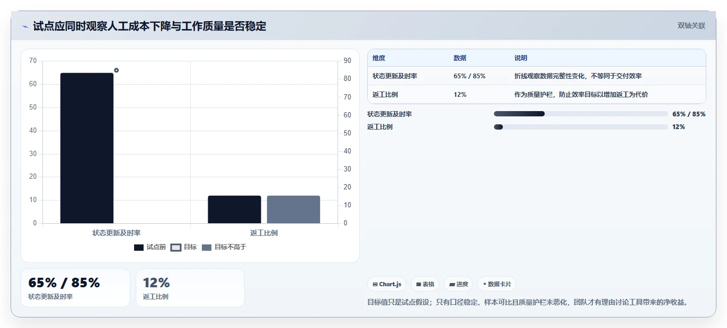Click the dark 试点前 bar for 状态更新及时率
This screenshot has height=328, width=727.
(x=87, y=148)
